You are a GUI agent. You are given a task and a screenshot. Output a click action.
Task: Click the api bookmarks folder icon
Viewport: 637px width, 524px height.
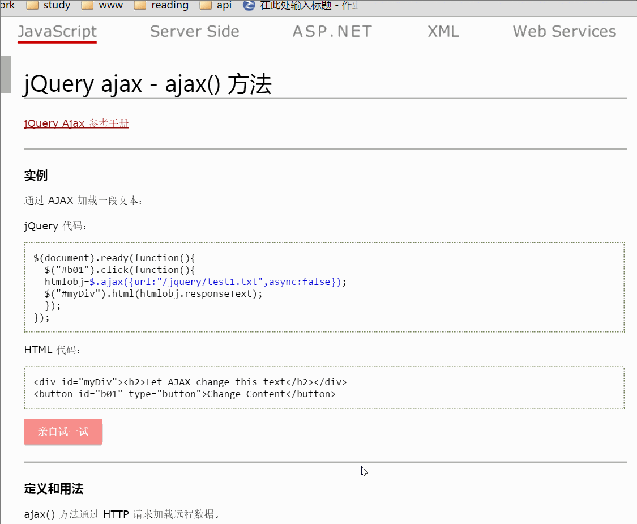tap(205, 6)
